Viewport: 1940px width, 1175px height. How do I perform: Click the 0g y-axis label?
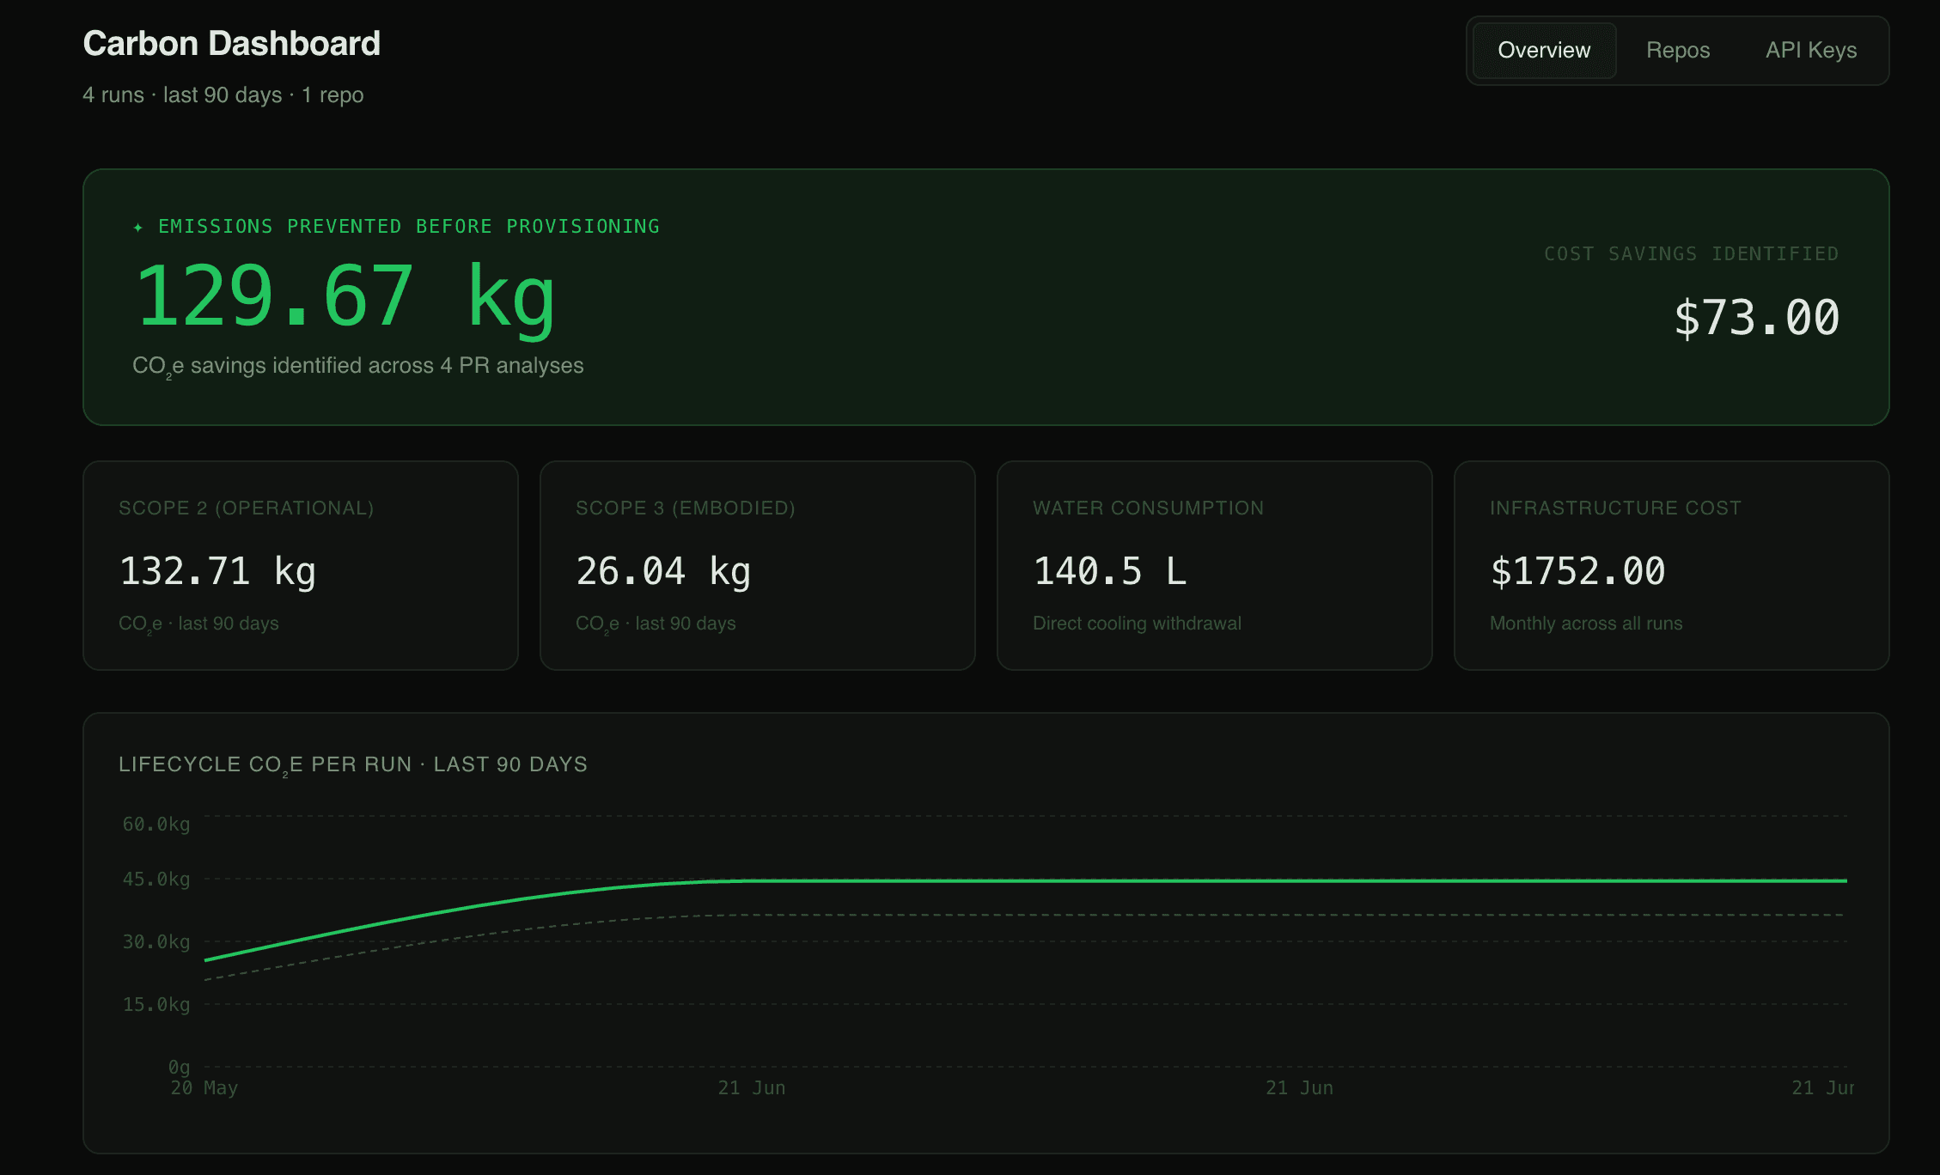[x=179, y=1067]
